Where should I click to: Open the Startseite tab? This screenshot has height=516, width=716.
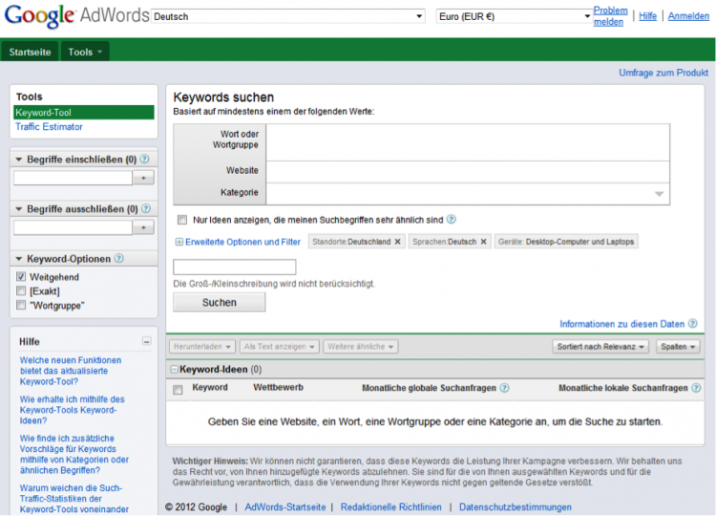30,52
